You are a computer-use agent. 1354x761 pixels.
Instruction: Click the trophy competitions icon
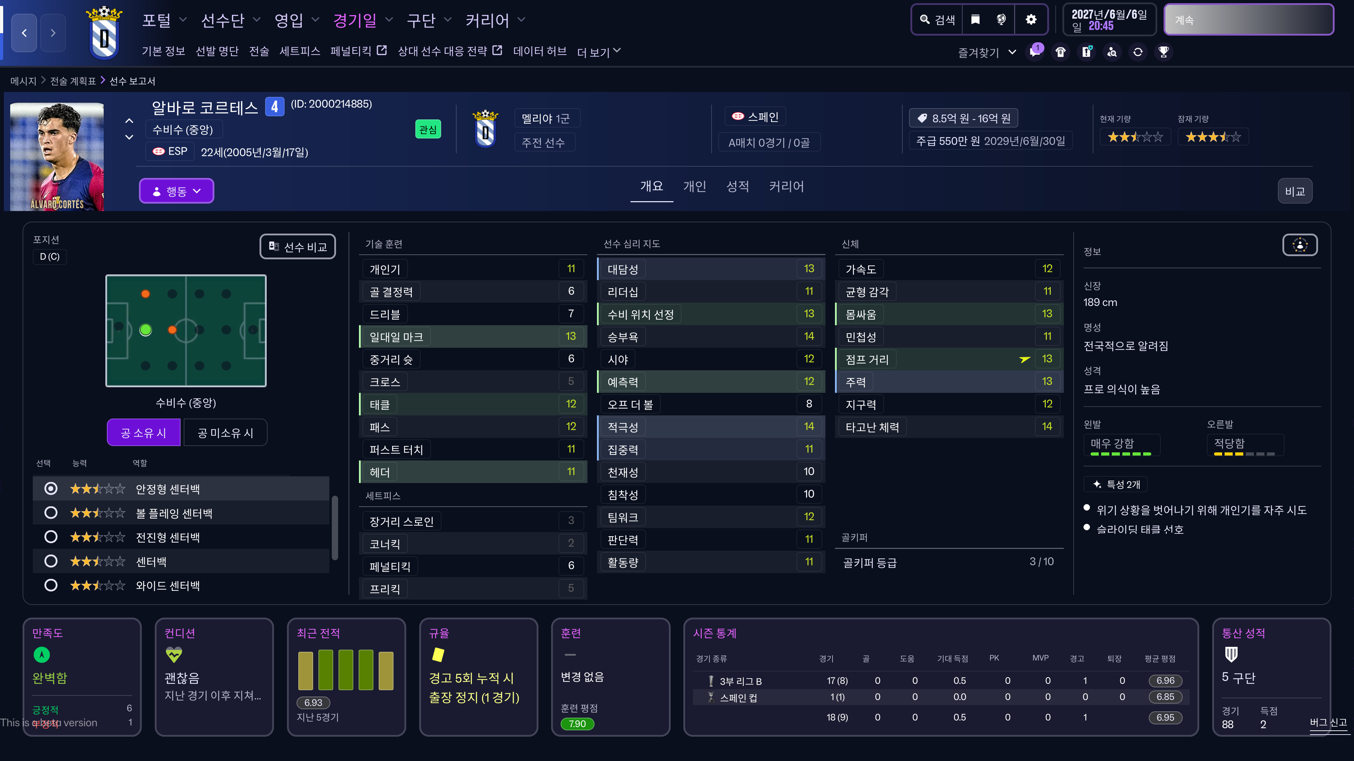[1164, 52]
